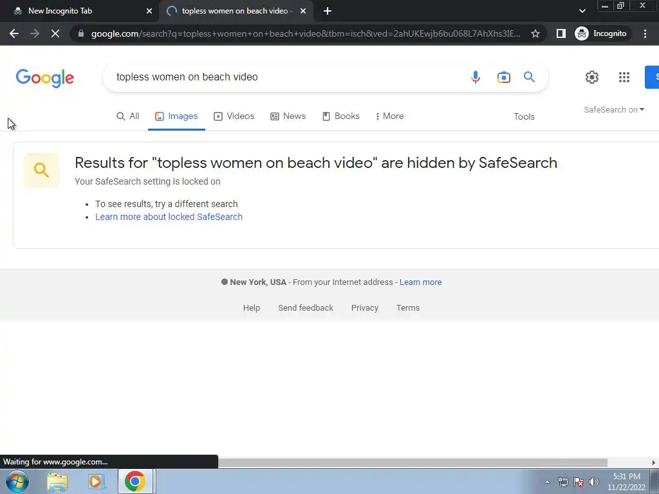The height and width of the screenshot is (494, 659).
Task: Select the Images tab
Action: pyautogui.click(x=176, y=116)
